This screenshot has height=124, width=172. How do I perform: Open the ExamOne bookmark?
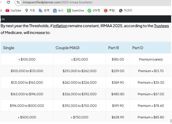(75, 10)
